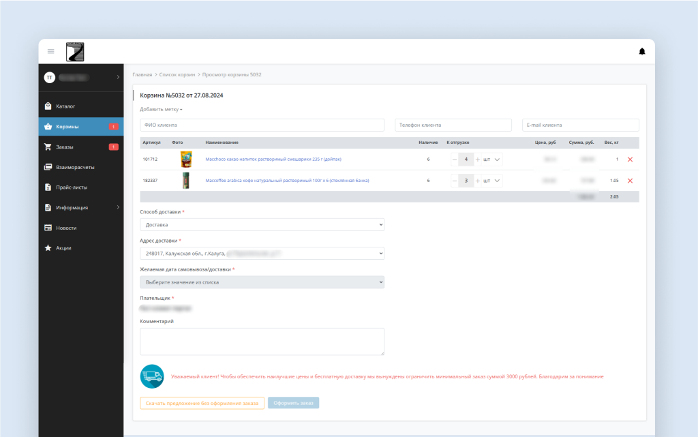698x437 pixels.
Task: Click the Прайс-листы file icon
Action: [48, 187]
